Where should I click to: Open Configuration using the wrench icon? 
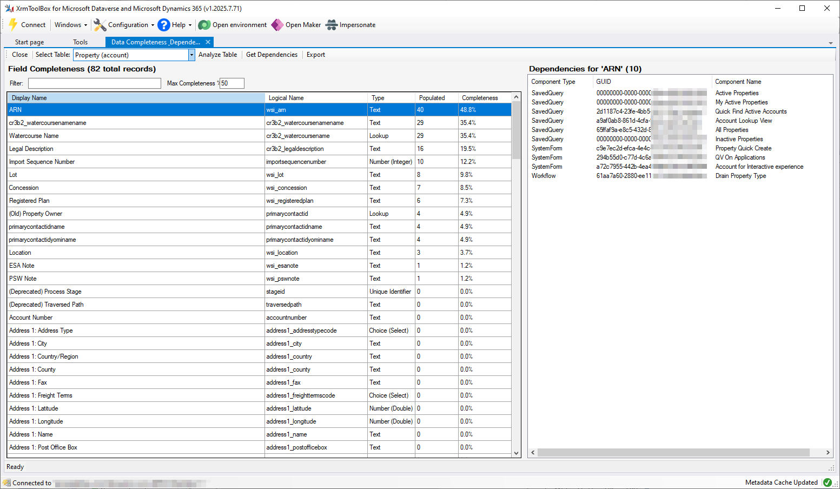(99, 25)
